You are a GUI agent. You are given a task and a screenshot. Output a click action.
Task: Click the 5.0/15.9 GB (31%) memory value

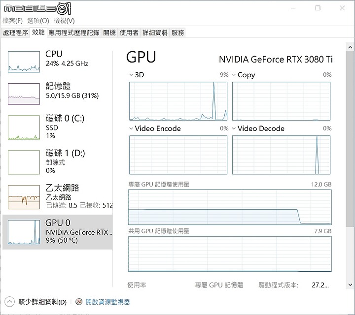tap(72, 95)
